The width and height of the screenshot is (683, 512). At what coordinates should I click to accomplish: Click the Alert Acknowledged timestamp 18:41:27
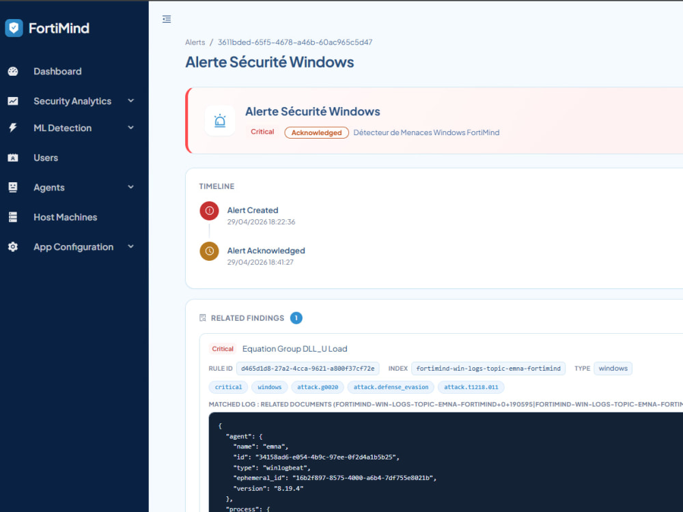coord(260,262)
